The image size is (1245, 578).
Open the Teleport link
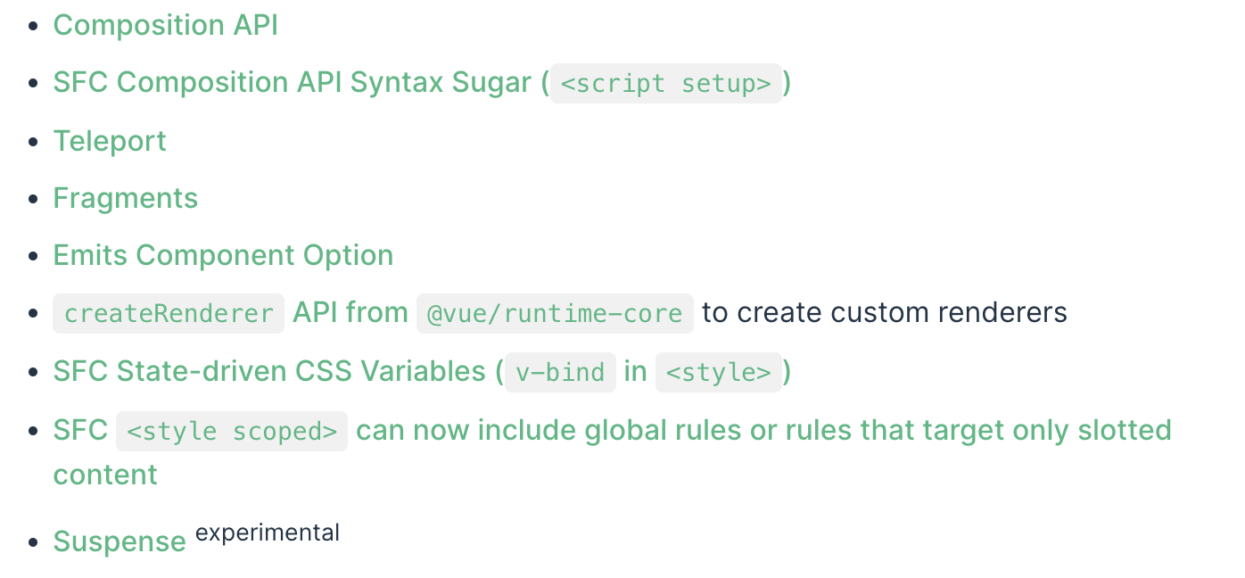click(x=110, y=141)
